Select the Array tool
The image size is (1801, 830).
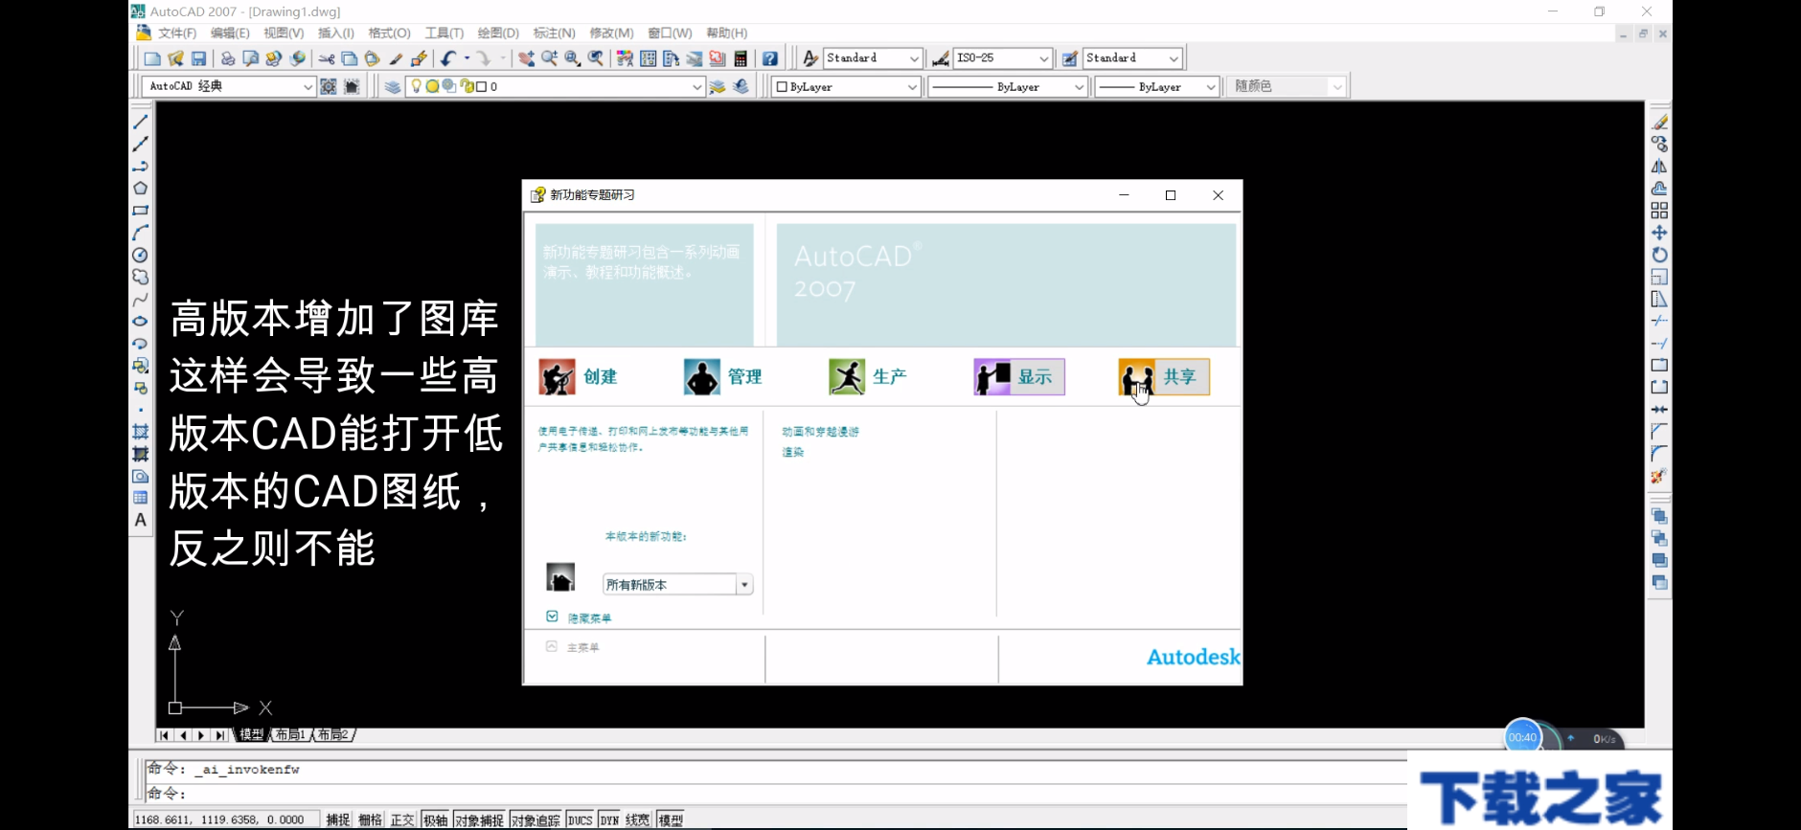point(1659,211)
